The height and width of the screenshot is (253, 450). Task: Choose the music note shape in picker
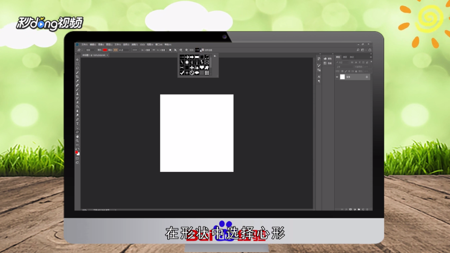pyautogui.click(x=207, y=57)
